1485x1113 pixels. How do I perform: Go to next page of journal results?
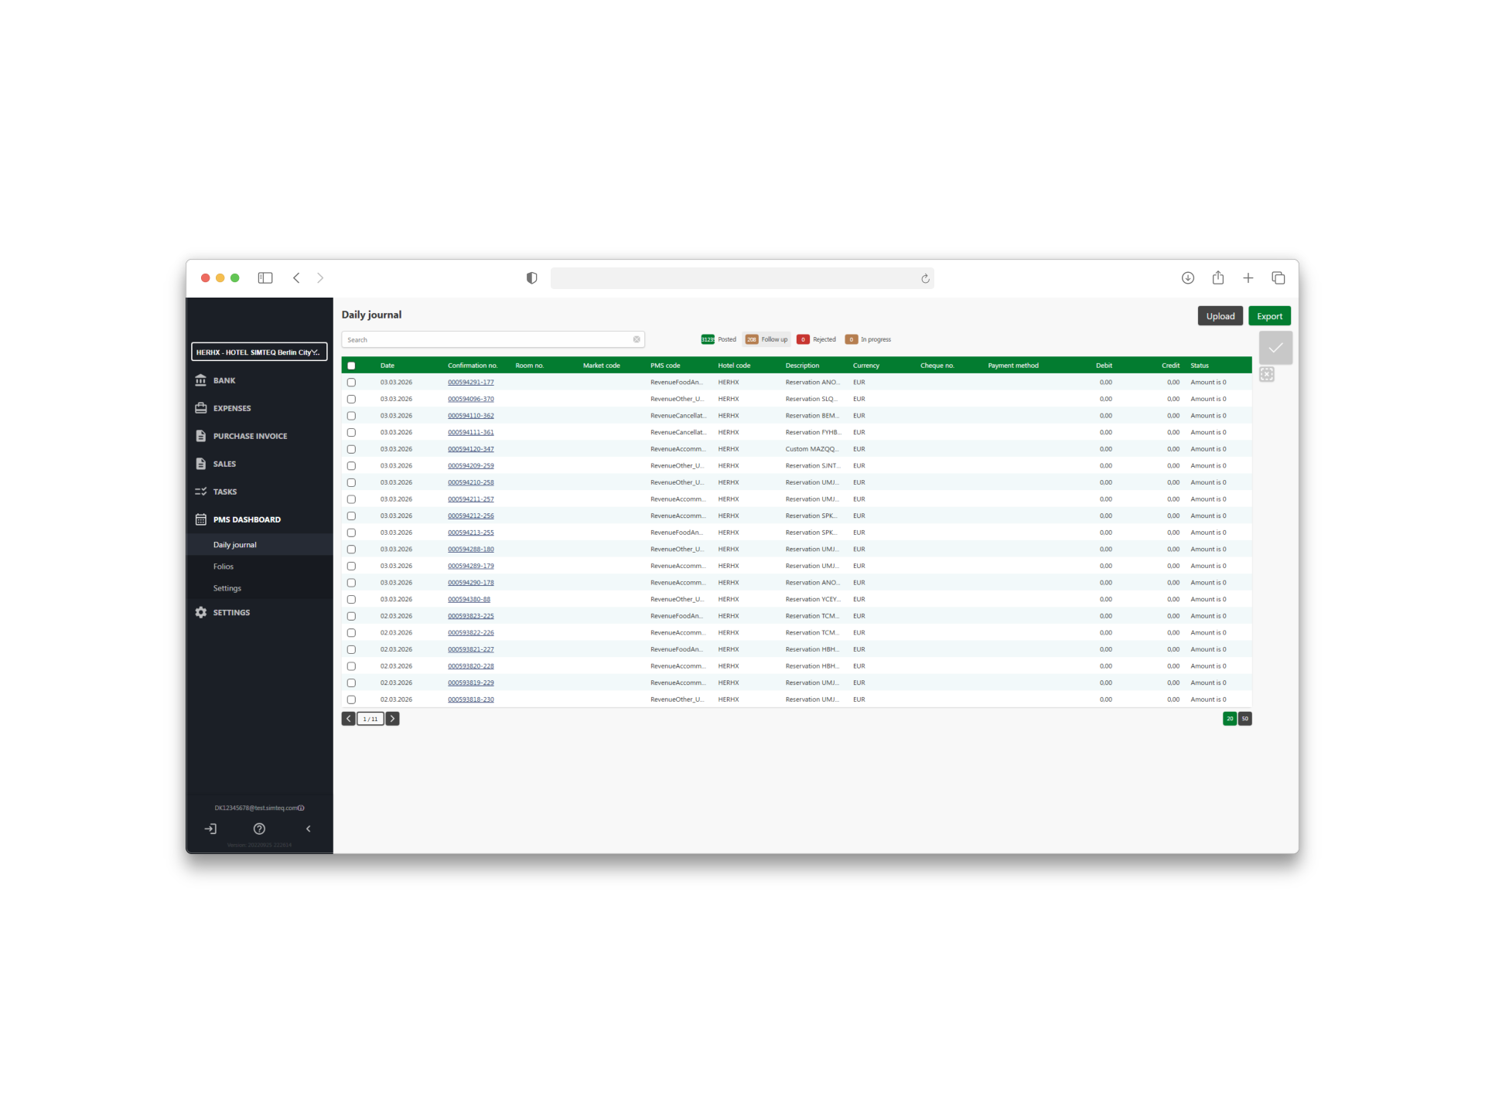click(x=393, y=719)
